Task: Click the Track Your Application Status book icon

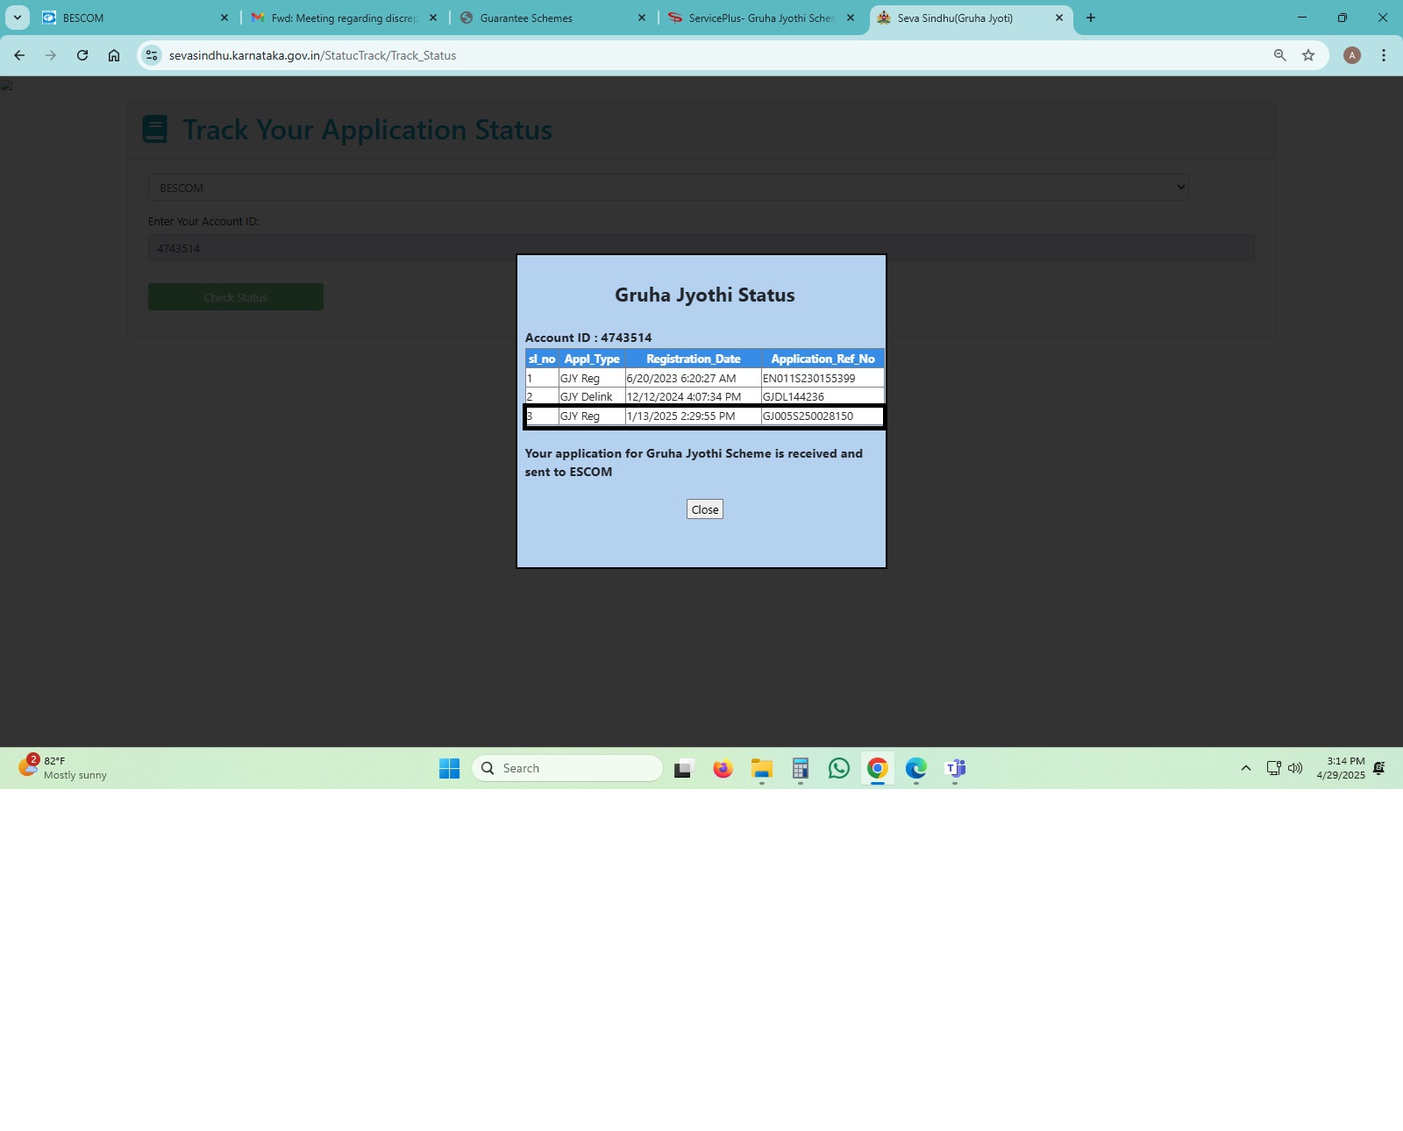Action: 154,129
